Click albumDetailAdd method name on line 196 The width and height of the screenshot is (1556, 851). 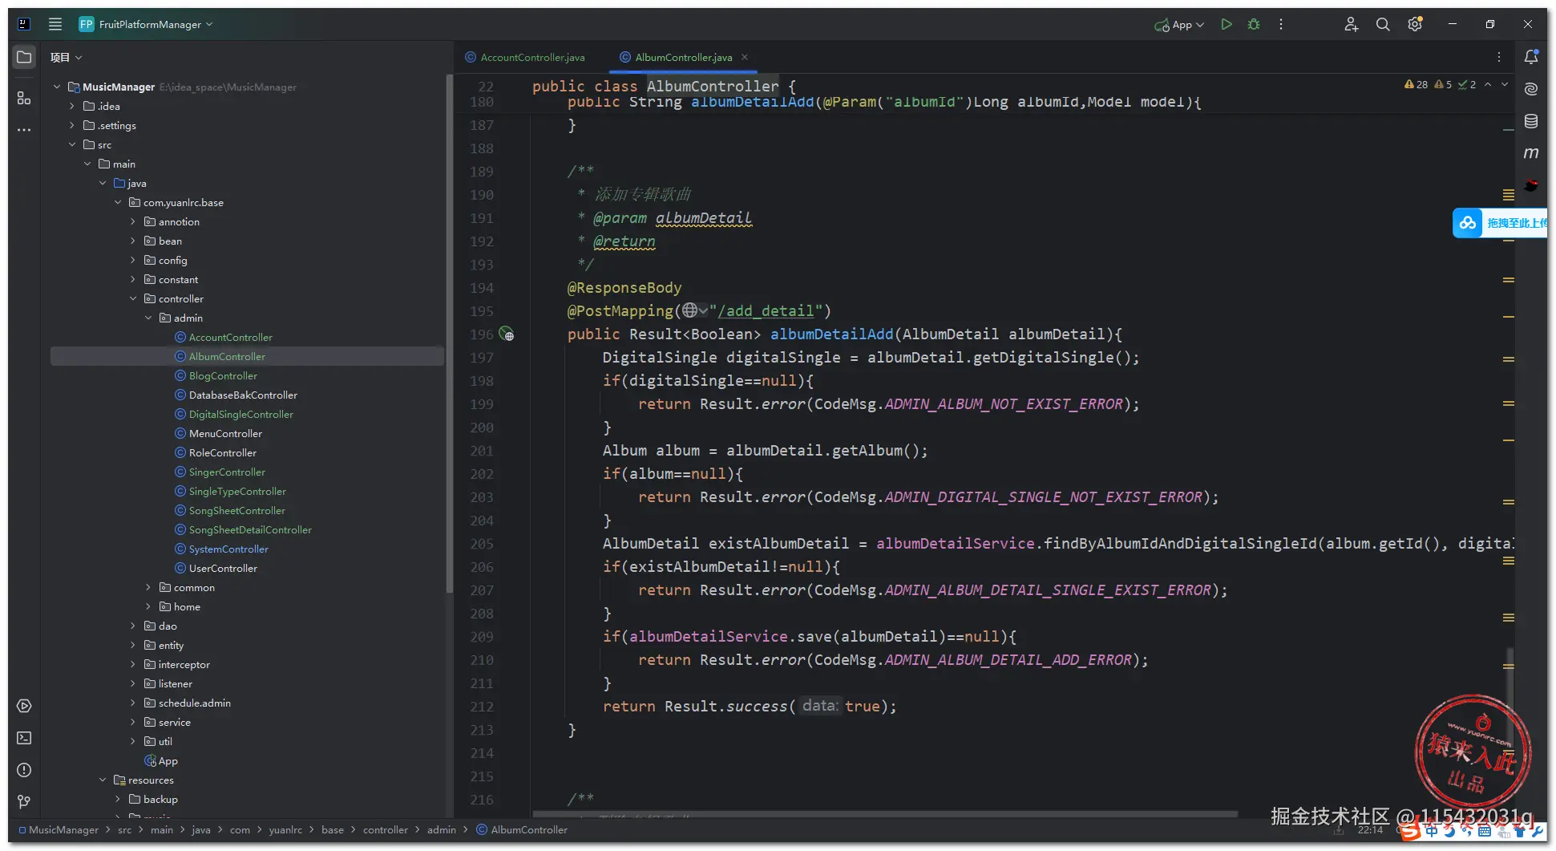(831, 334)
